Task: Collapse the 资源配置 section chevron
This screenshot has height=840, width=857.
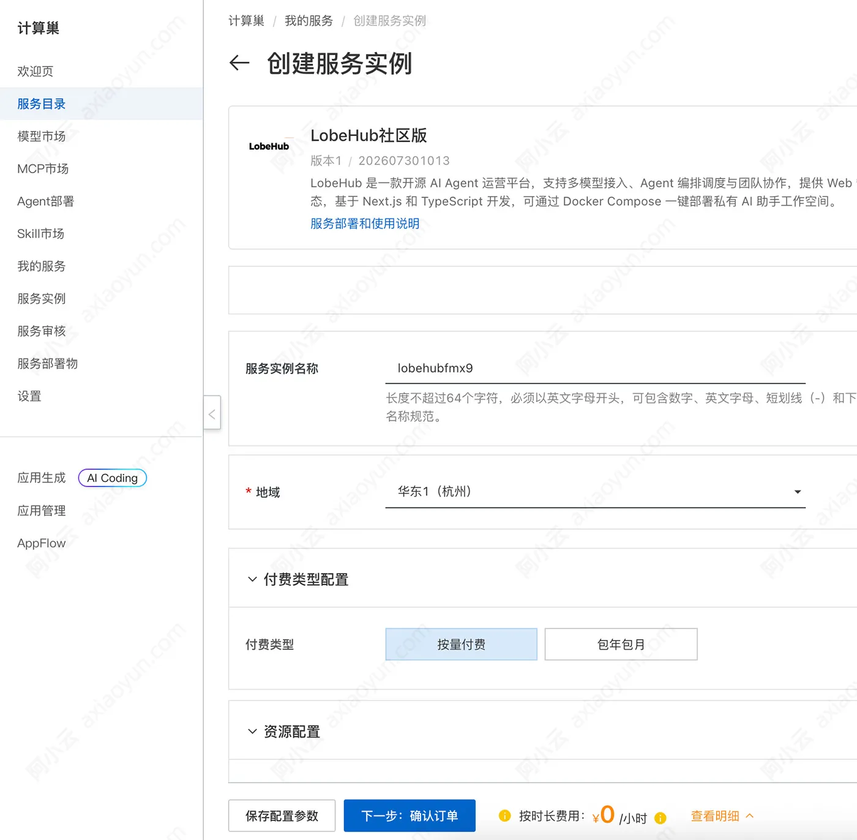Action: (252, 732)
